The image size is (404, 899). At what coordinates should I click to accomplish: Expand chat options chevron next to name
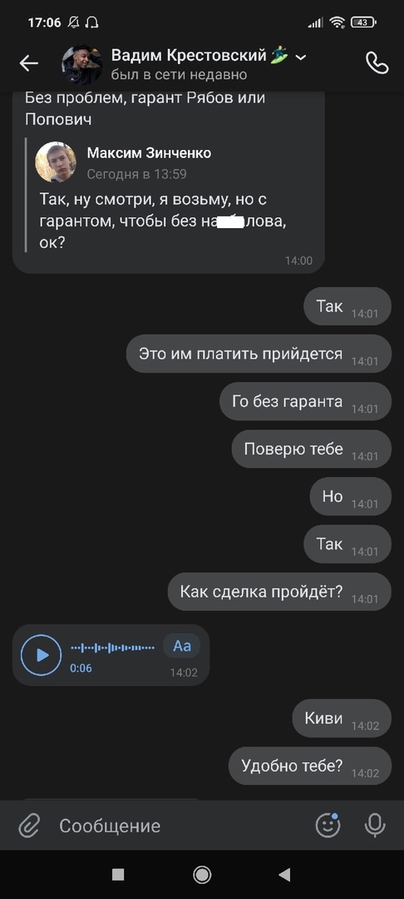pyautogui.click(x=300, y=57)
